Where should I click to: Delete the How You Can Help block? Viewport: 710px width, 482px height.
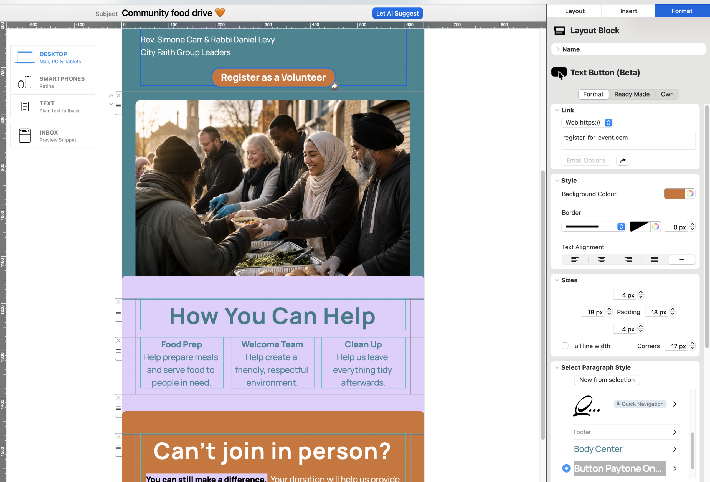pos(118,302)
